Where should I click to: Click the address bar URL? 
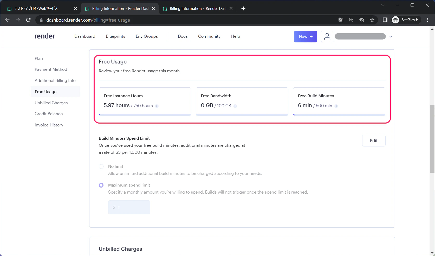[88, 20]
